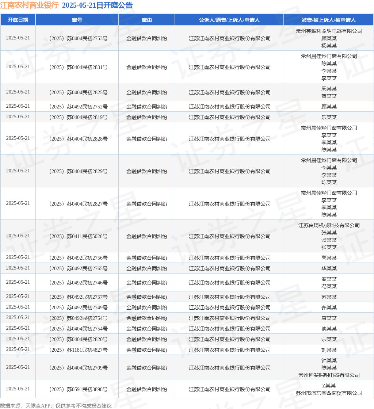Viewport: 374px width, 409px height.
Task: Select case number (2025)苏0404民初2827号
Action: pyautogui.click(x=78, y=204)
